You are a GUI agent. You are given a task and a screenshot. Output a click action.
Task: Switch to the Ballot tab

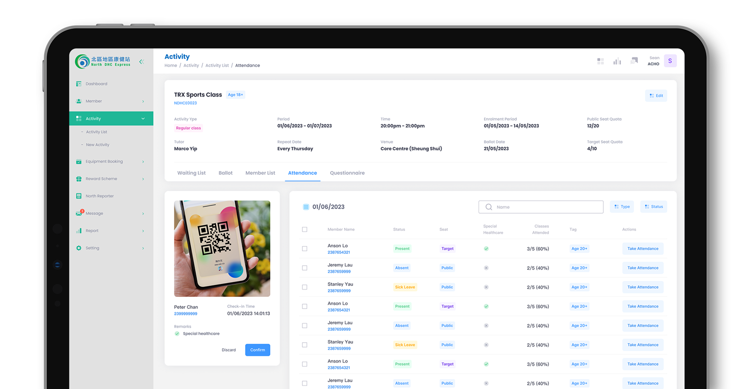pyautogui.click(x=226, y=173)
